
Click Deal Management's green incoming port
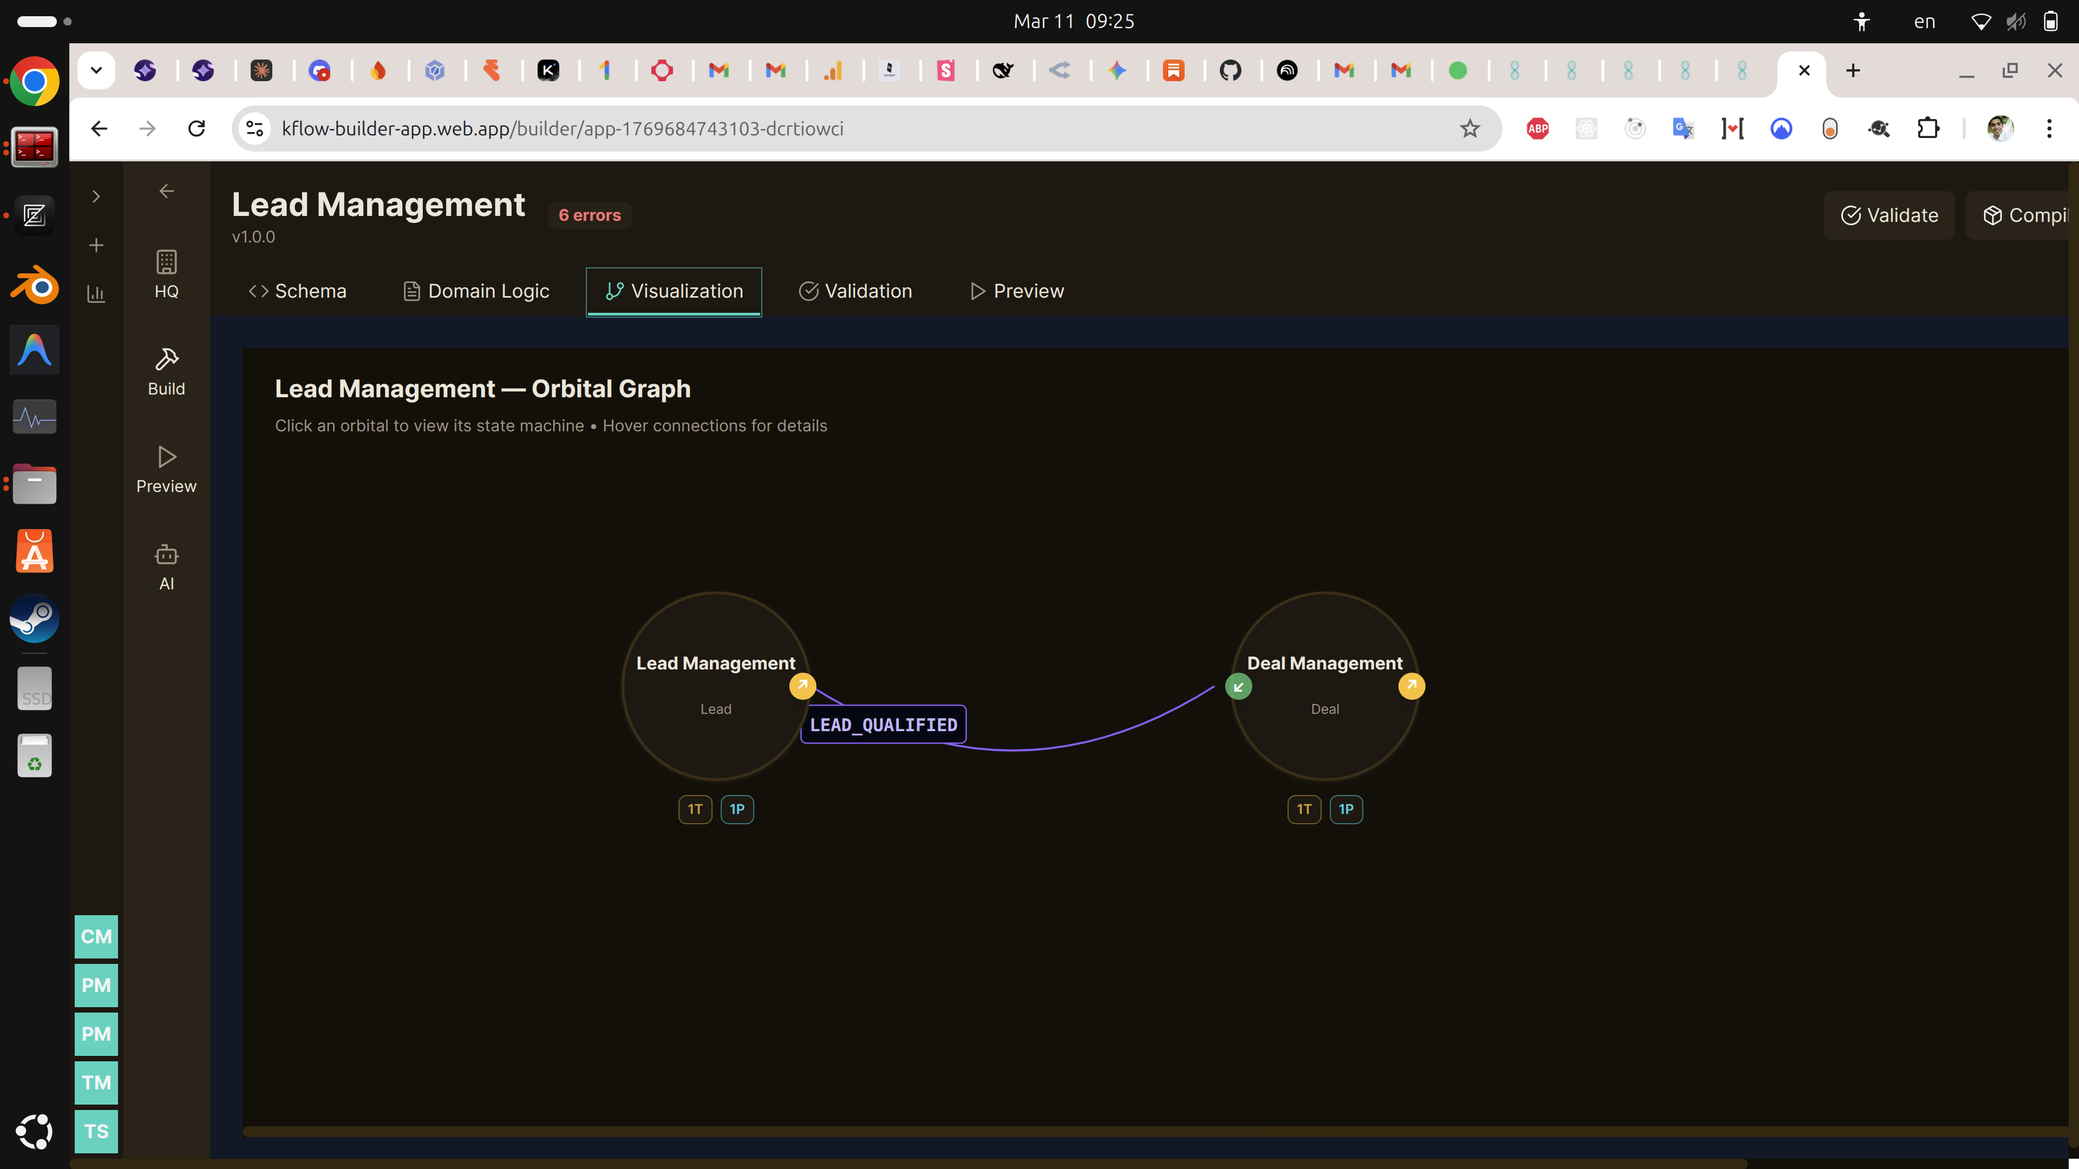pyautogui.click(x=1238, y=687)
